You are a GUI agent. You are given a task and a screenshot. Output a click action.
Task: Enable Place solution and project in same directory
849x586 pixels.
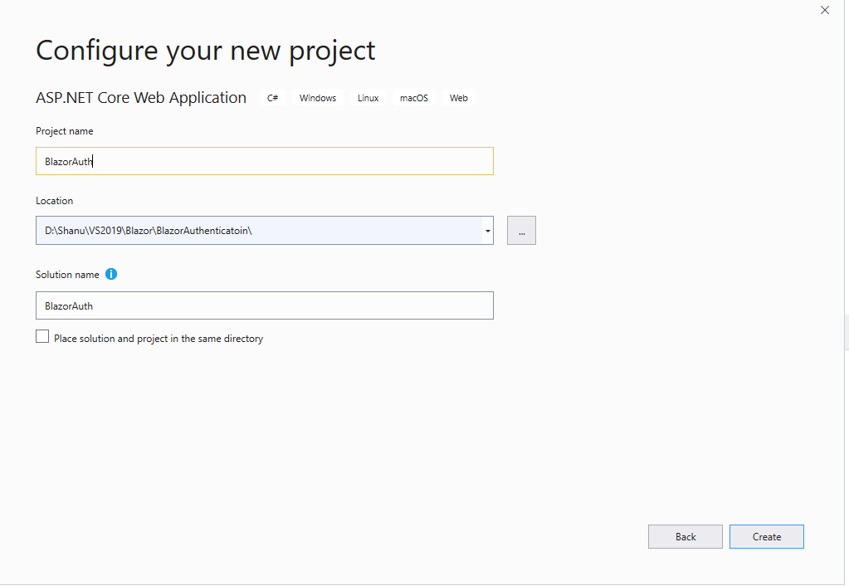[x=42, y=337]
